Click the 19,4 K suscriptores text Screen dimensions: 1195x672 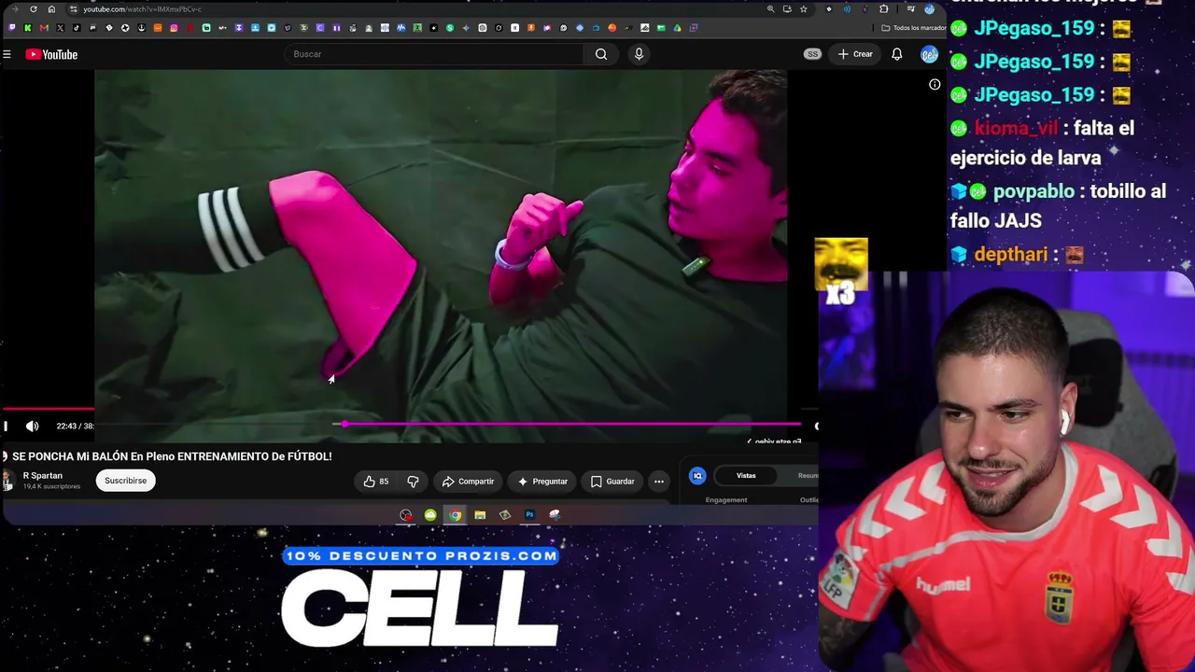[x=51, y=487]
